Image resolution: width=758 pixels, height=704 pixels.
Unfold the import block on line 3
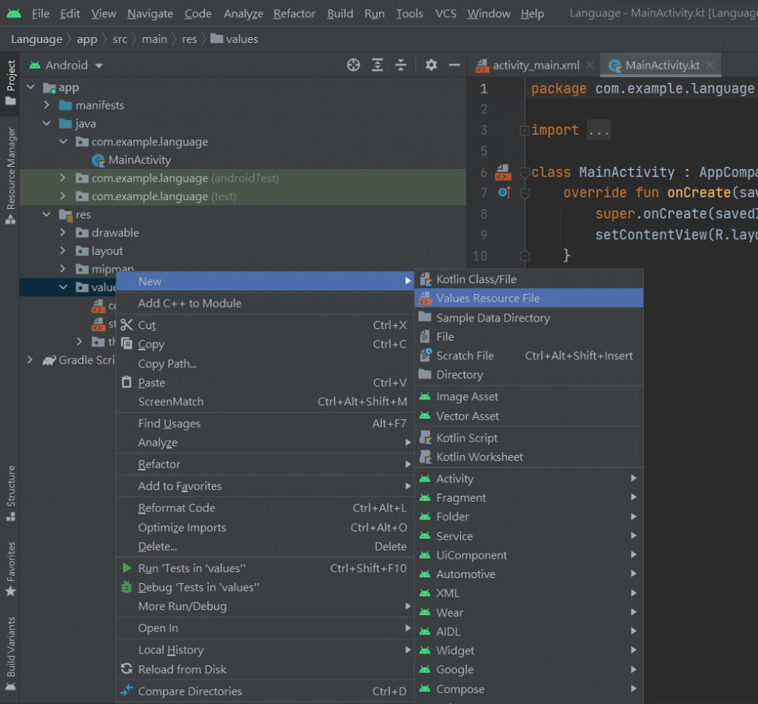tap(525, 130)
